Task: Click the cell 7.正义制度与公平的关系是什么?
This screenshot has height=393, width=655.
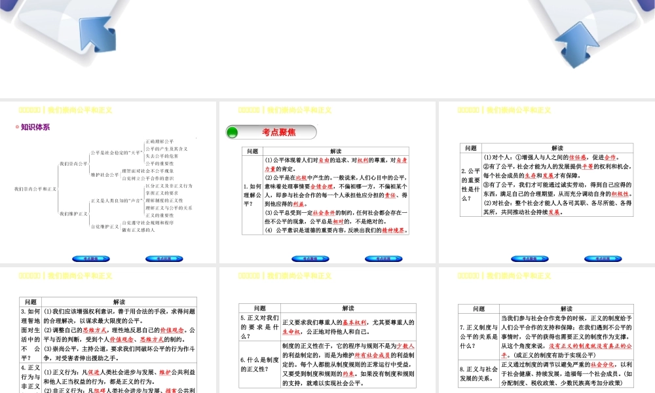Action: pos(479,337)
